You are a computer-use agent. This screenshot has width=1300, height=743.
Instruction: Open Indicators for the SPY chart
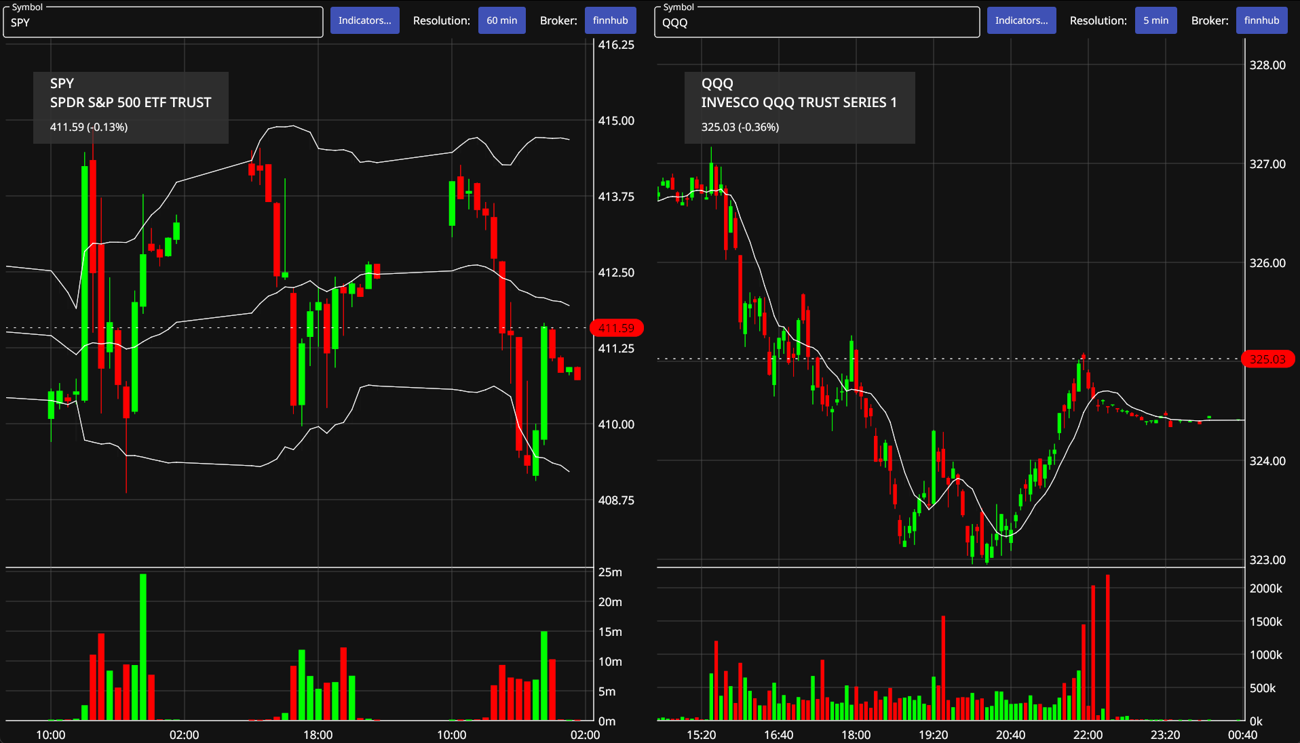point(365,20)
